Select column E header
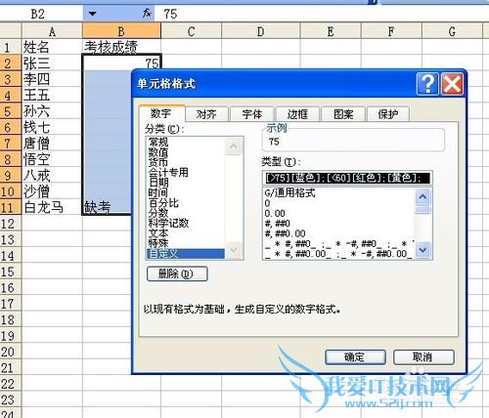Image resolution: width=489 pixels, height=418 pixels. tap(331, 31)
